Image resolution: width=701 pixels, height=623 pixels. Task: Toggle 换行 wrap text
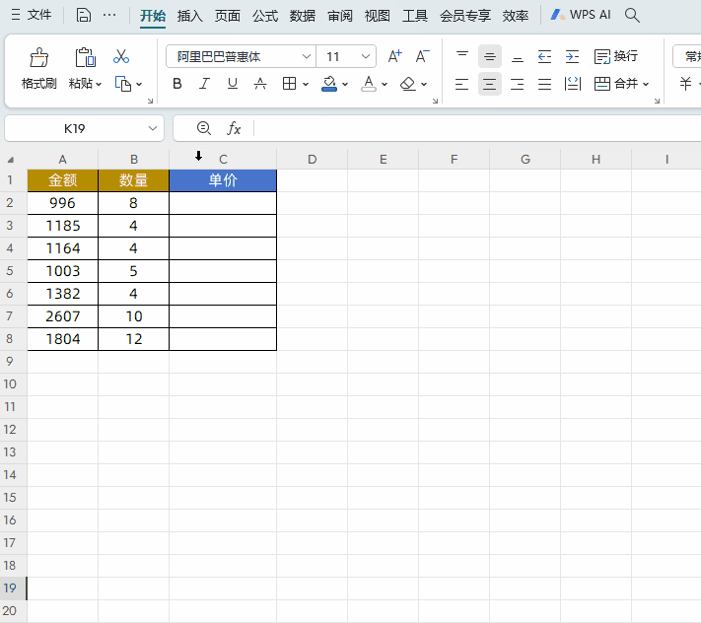click(x=615, y=56)
